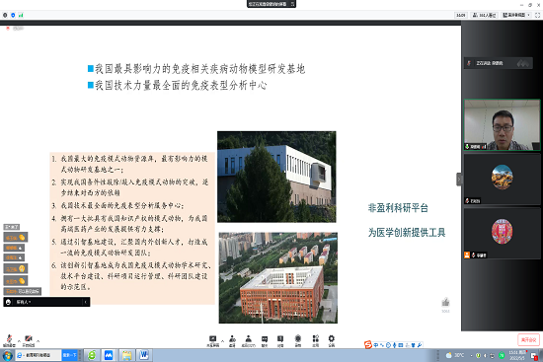The height and width of the screenshot is (362, 543).
Task: Open the apps icon in the toolbar
Action: click(316, 340)
